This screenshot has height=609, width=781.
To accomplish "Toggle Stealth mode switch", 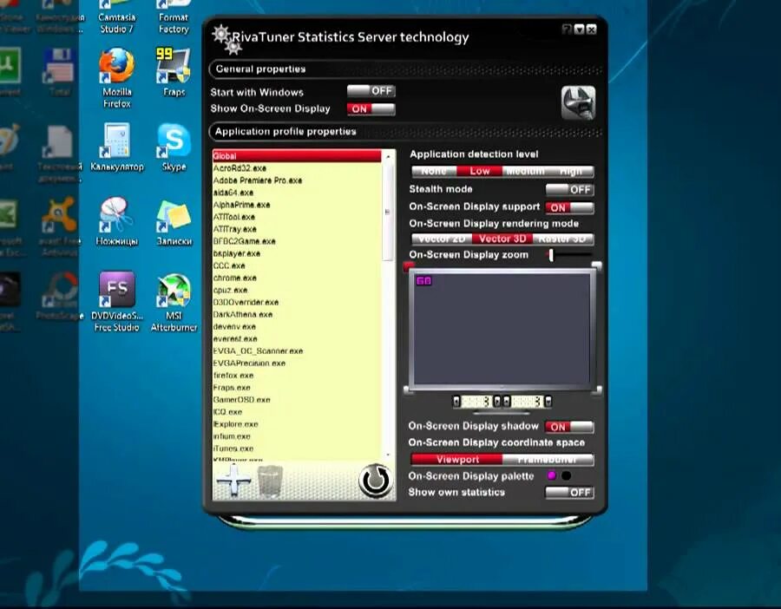I will point(569,190).
